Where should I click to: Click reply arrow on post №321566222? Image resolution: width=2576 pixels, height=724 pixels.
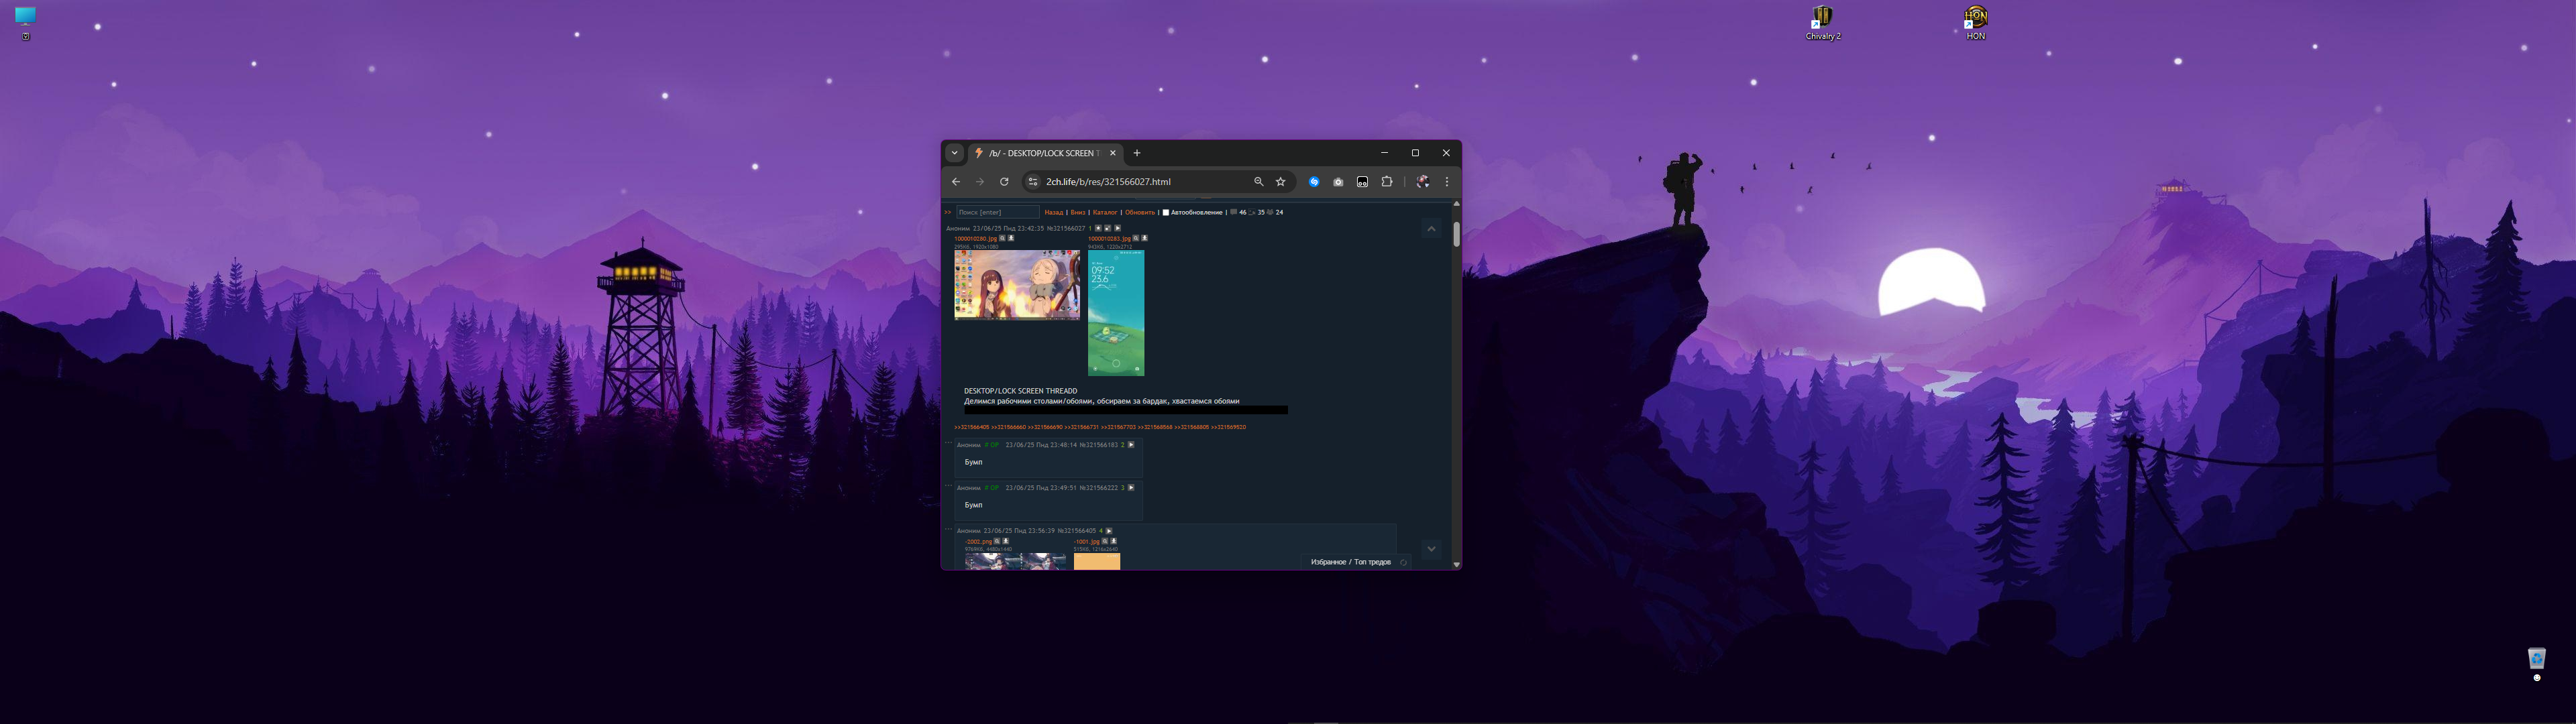(x=1131, y=488)
